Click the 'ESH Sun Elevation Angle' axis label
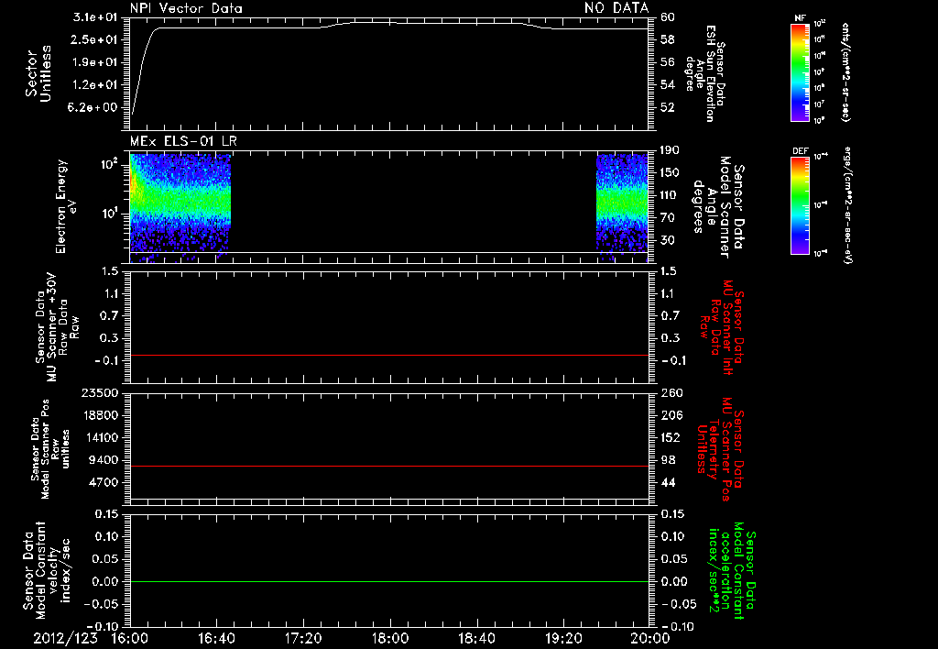 pyautogui.click(x=703, y=73)
